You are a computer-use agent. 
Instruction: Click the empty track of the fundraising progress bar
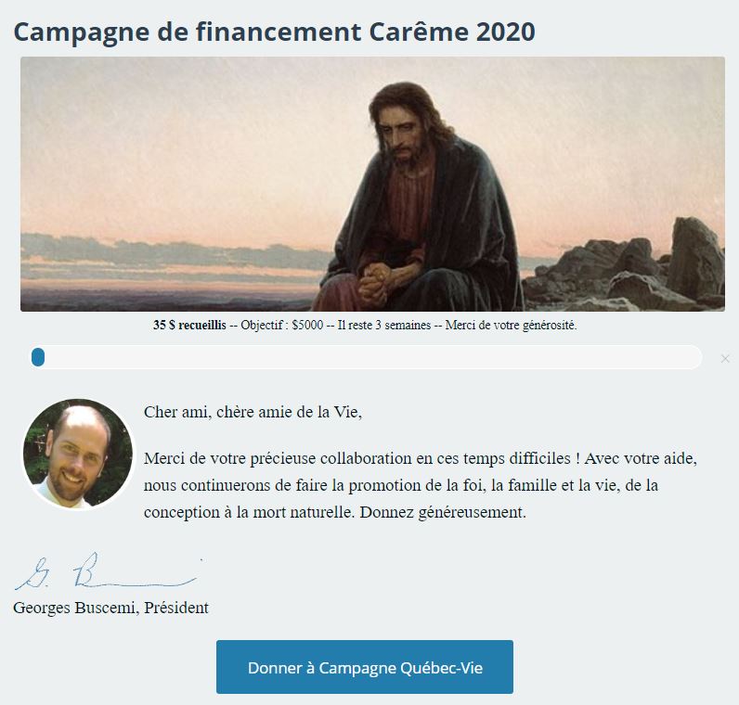click(371, 357)
